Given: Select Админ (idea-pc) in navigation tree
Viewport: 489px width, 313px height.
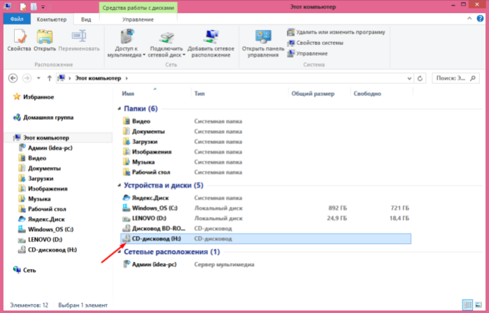Looking at the screenshot, I should pyautogui.click(x=45, y=148).
